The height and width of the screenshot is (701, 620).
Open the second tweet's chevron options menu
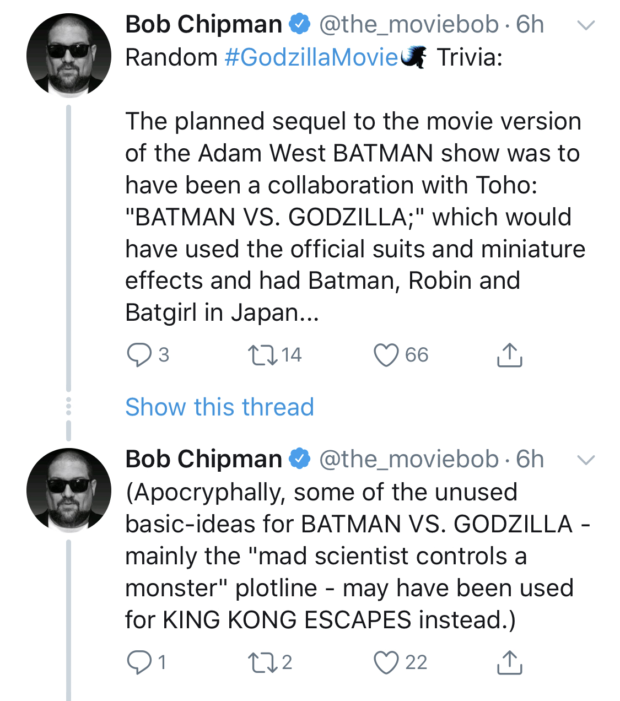coord(585,460)
